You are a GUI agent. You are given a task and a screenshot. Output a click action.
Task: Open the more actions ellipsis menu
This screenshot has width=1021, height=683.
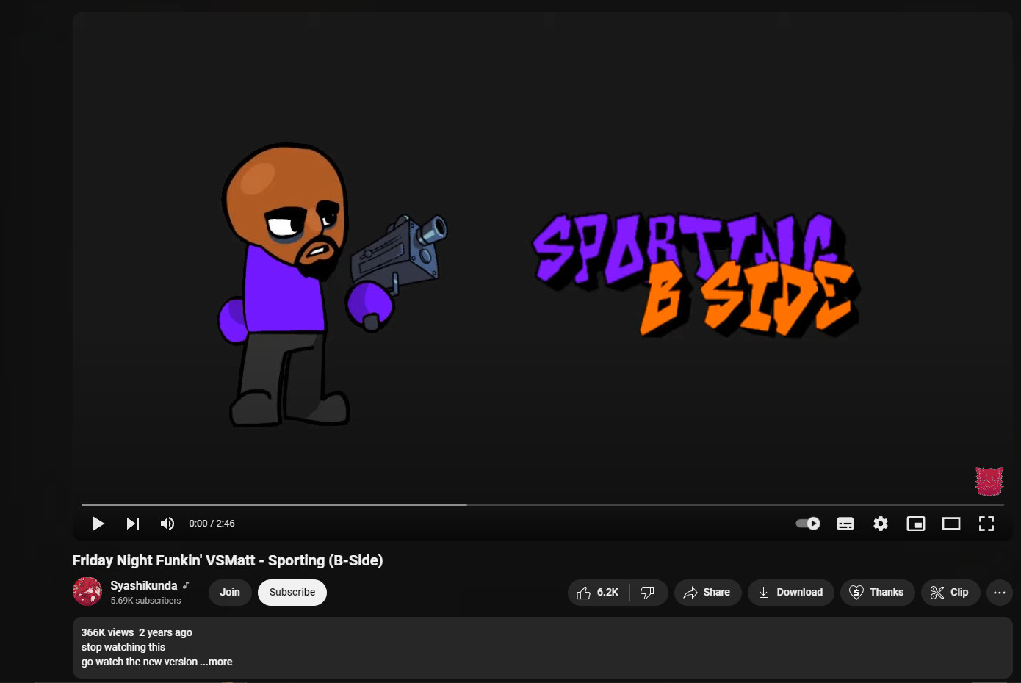tap(1000, 593)
